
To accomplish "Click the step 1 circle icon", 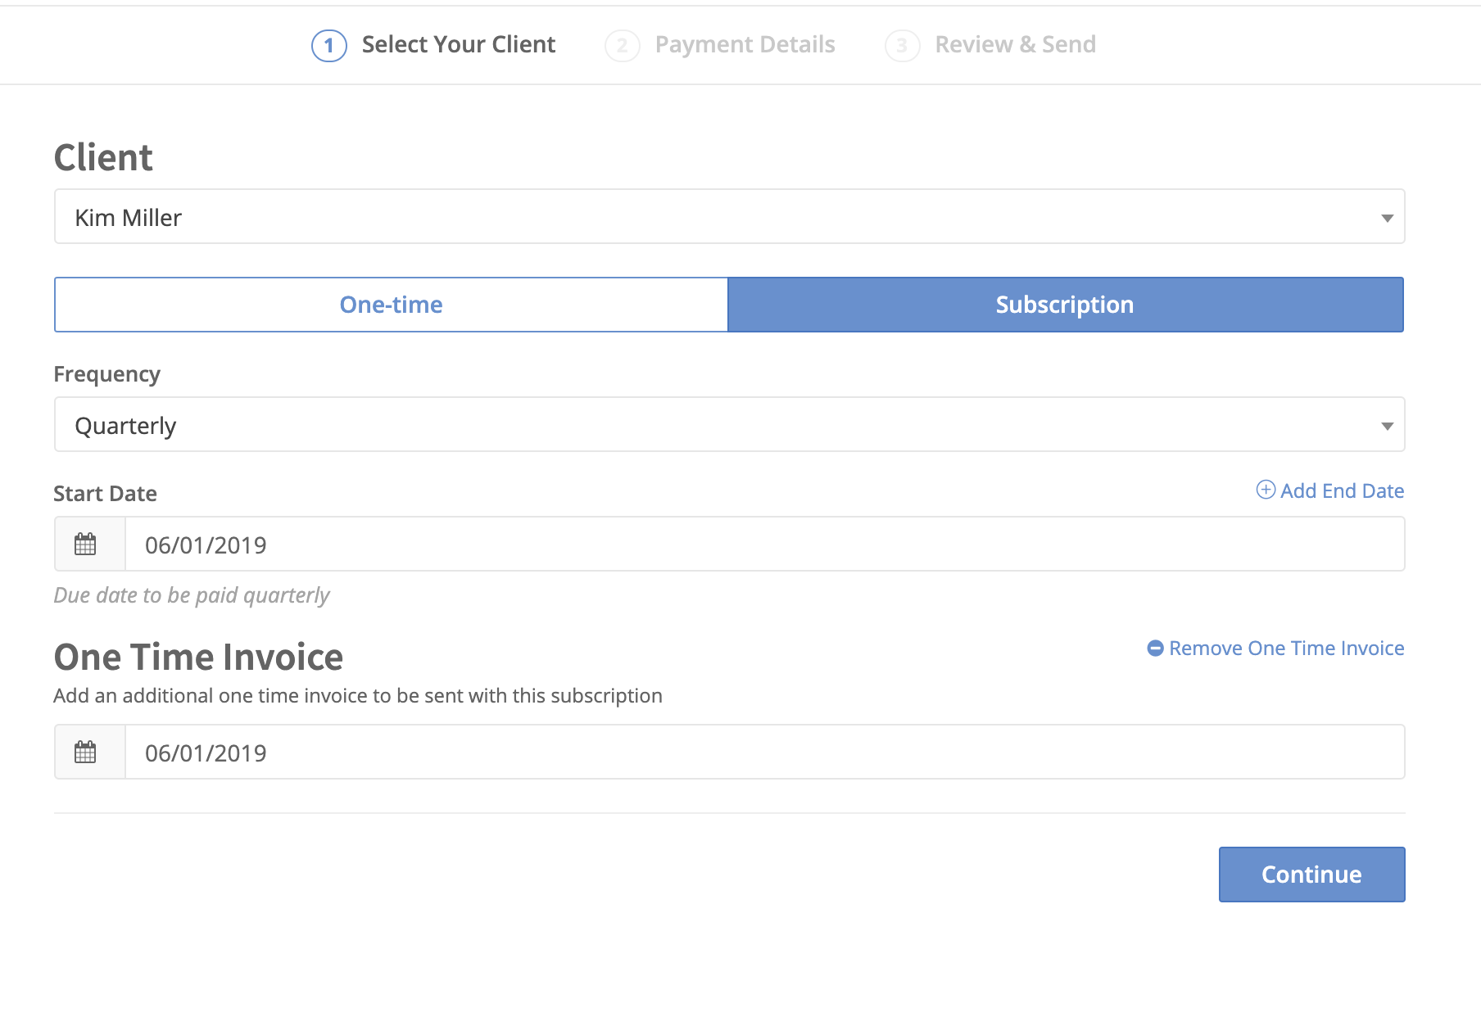I will tap(329, 45).
